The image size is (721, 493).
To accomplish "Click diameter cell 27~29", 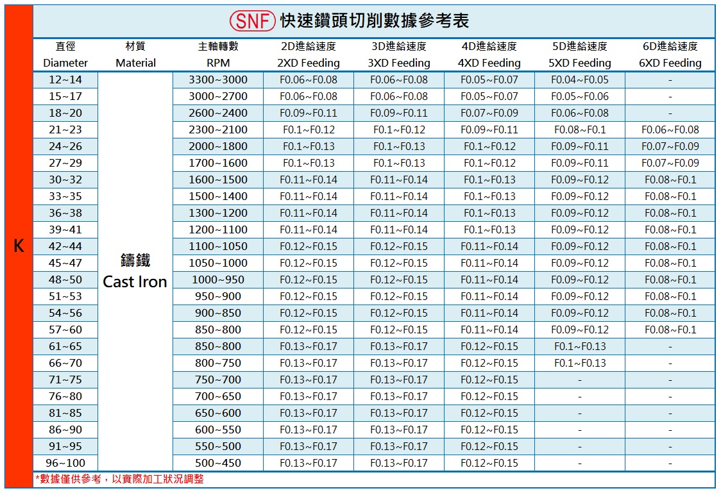I will [x=65, y=163].
